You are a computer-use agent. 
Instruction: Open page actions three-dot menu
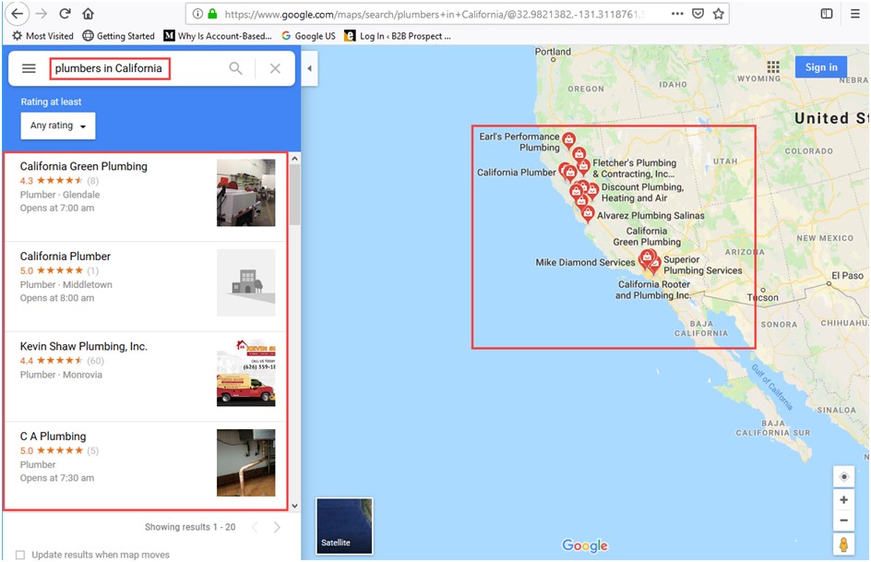(677, 14)
